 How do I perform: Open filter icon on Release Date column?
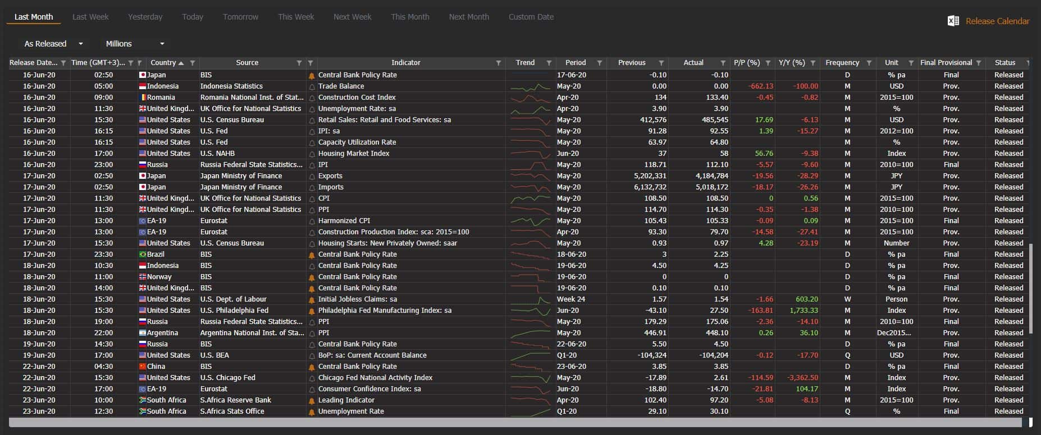click(63, 63)
